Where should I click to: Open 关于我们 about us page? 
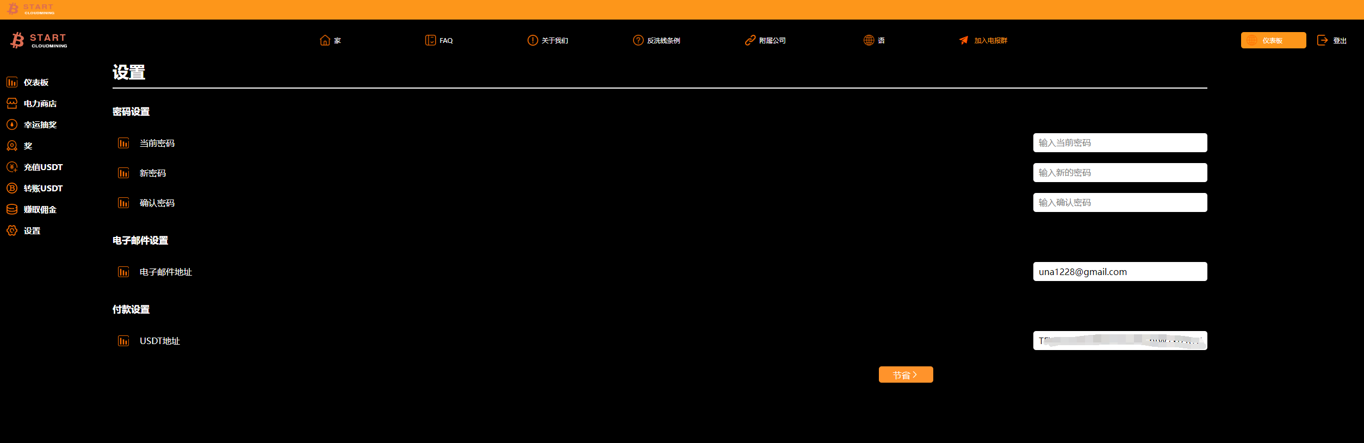tap(548, 40)
